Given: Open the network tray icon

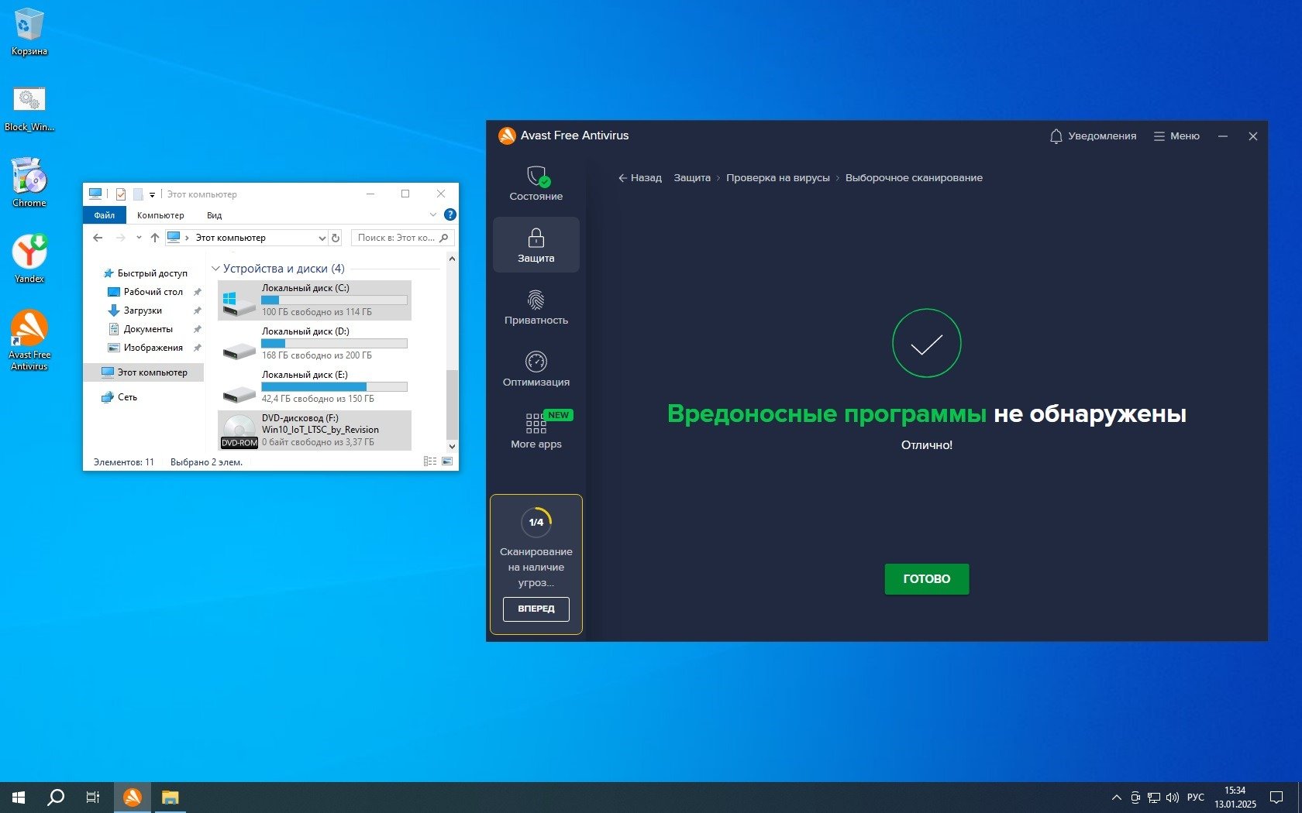Looking at the screenshot, I should (x=1154, y=798).
